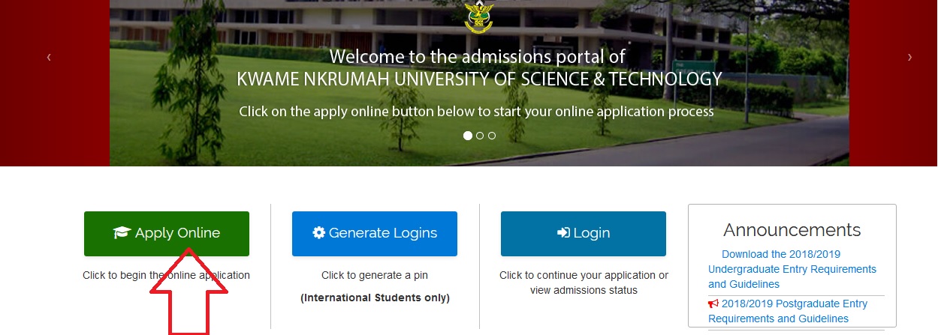Select the first carousel indicator dot
This screenshot has height=335, width=938.
point(468,136)
